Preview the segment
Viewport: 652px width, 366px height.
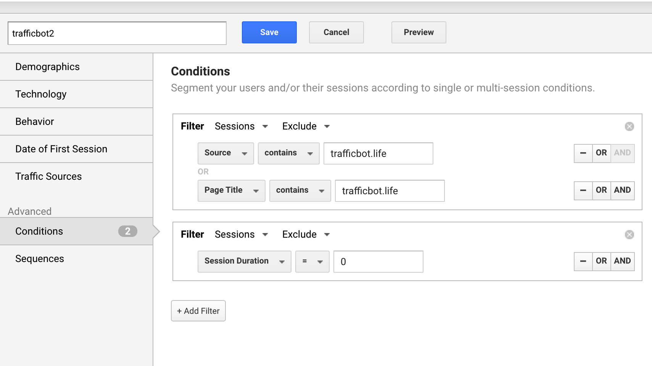pos(419,32)
